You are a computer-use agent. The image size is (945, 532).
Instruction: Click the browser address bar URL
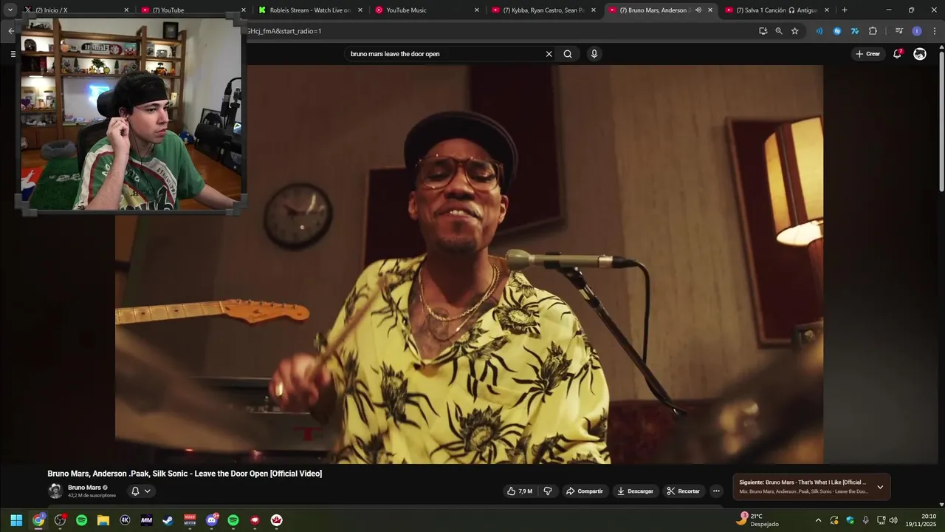click(283, 31)
